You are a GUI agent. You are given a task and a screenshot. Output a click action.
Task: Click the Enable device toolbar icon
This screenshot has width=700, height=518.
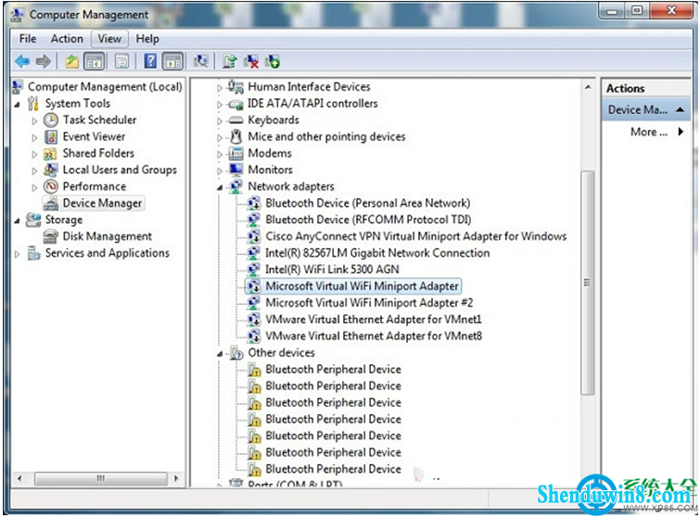[273, 61]
